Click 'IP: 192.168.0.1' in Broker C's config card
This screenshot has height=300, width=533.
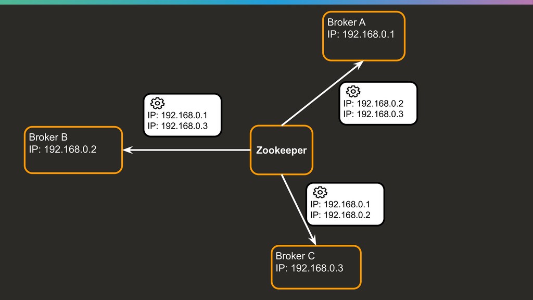coord(340,204)
